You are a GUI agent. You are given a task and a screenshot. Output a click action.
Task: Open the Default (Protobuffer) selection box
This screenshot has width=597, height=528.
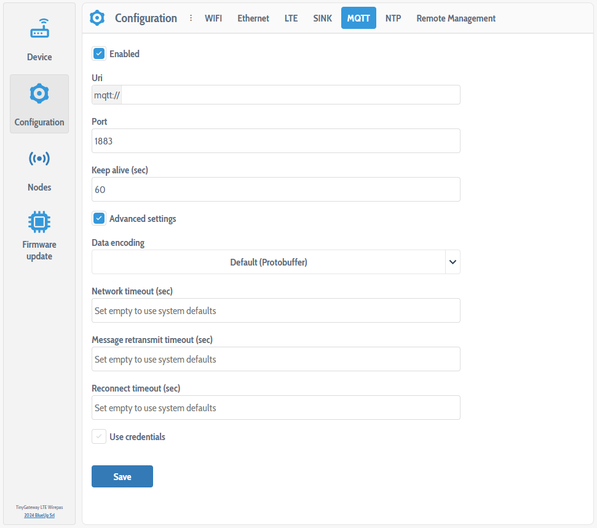(x=268, y=262)
